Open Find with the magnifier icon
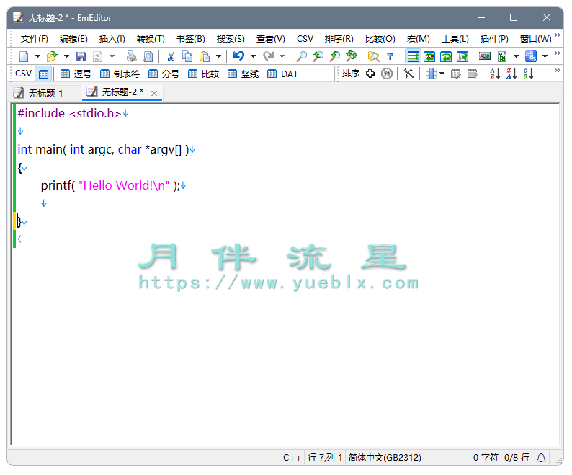Image resolution: width=572 pixels, height=475 pixels. pos(301,57)
